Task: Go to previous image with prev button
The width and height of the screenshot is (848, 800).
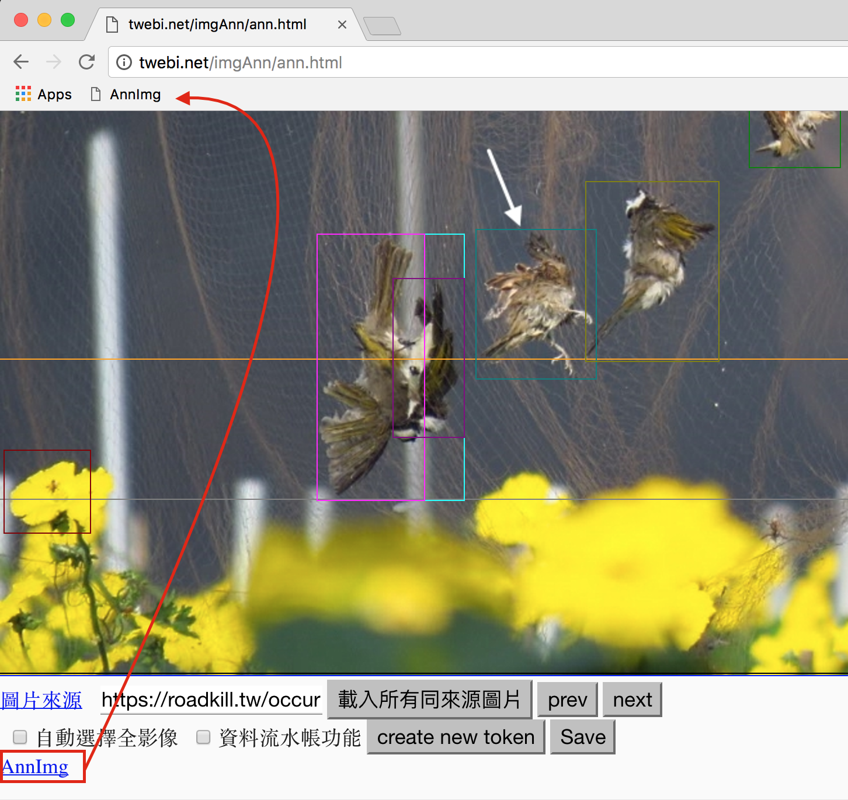Action: pos(568,700)
